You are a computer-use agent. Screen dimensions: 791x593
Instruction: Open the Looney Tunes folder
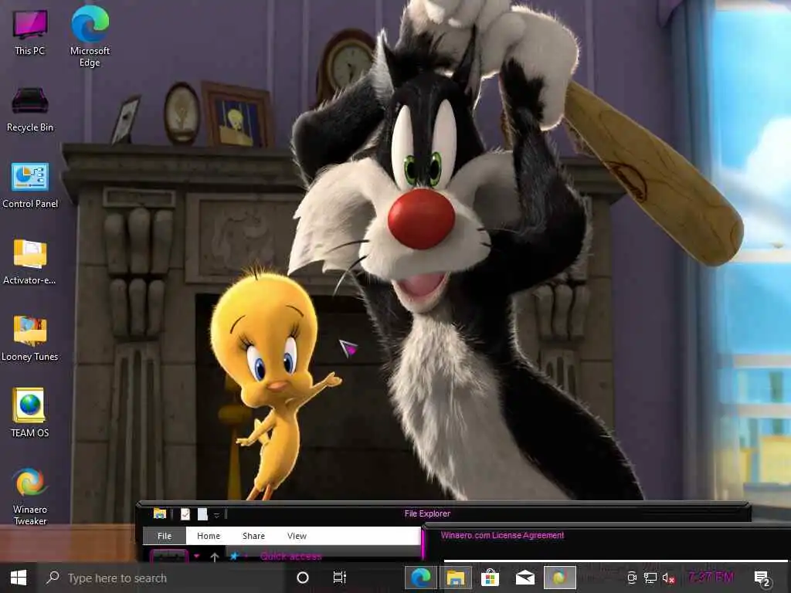30,338
